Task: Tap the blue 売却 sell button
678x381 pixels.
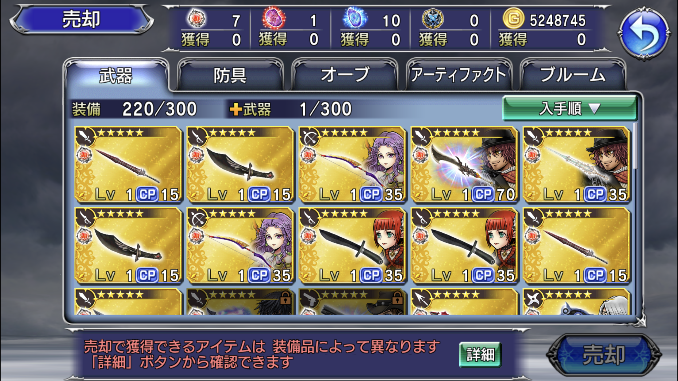Action: pos(604,355)
